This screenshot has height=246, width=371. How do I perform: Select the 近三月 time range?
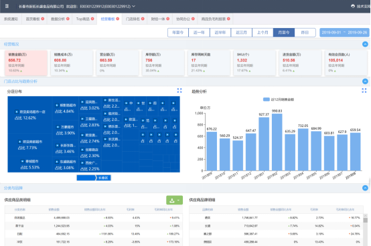coord(241,32)
